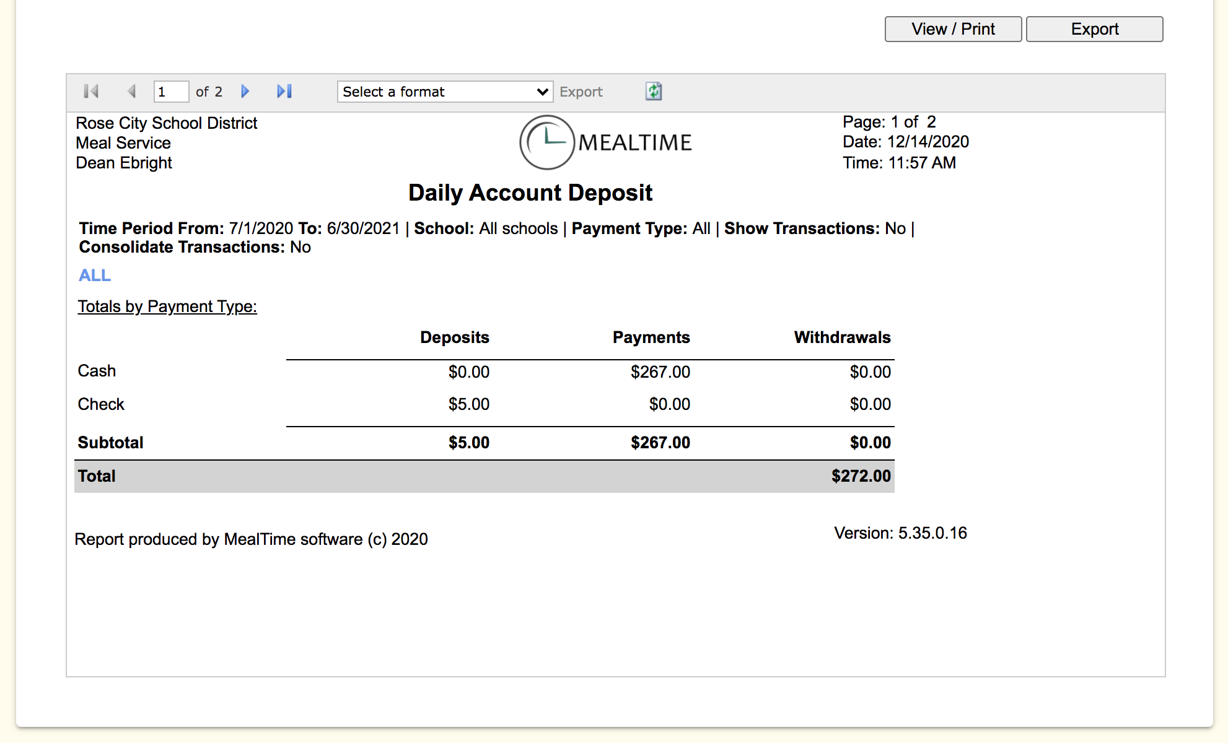The height and width of the screenshot is (743, 1228).
Task: Click the Payments column header
Action: [651, 337]
